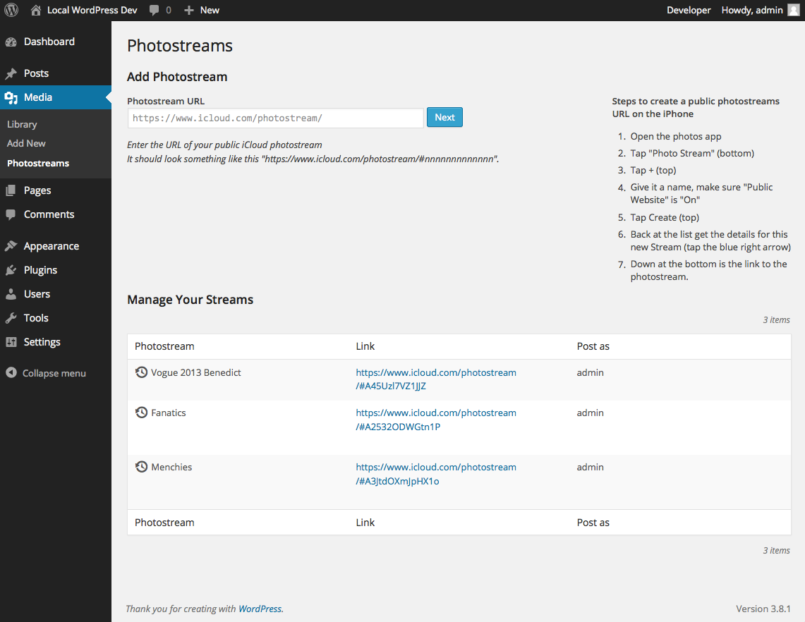Open the Howdy, admin account menu
The width and height of the screenshot is (805, 622).
coord(752,10)
